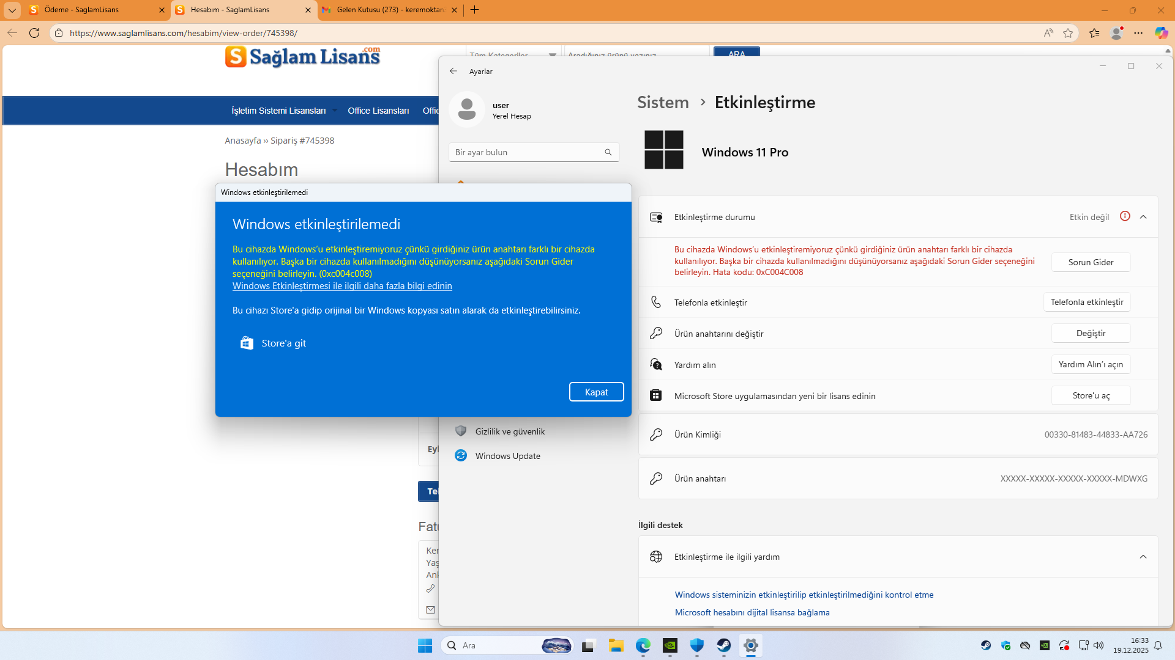Open the browser tab list dropdown
This screenshot has width=1175, height=660.
12,10
